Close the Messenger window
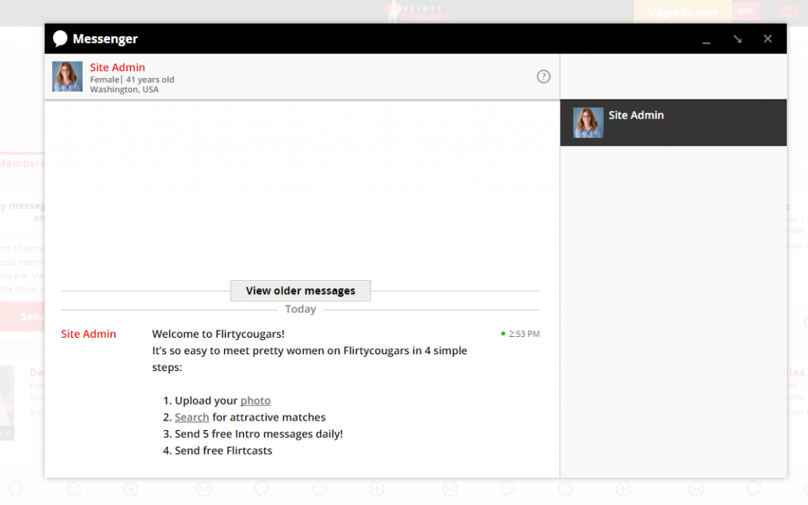The height and width of the screenshot is (505, 808). tap(767, 39)
